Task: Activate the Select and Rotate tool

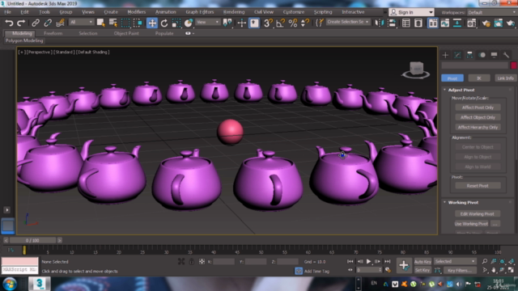Action: [x=164, y=23]
